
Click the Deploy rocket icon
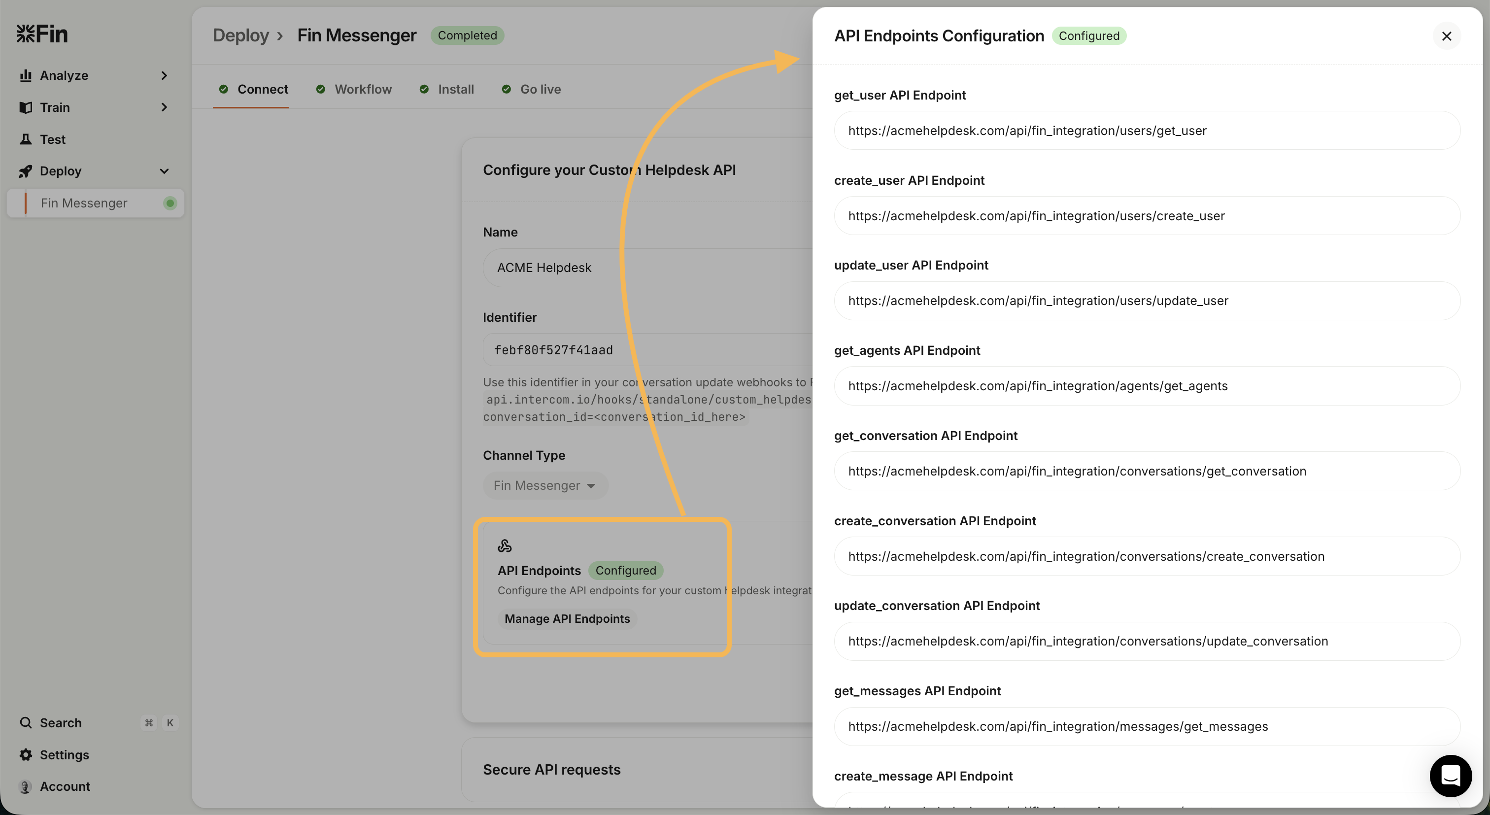[26, 171]
